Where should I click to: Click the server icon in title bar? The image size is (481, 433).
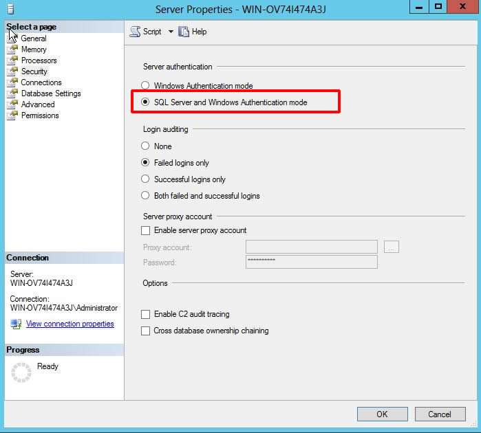pyautogui.click(x=10, y=9)
